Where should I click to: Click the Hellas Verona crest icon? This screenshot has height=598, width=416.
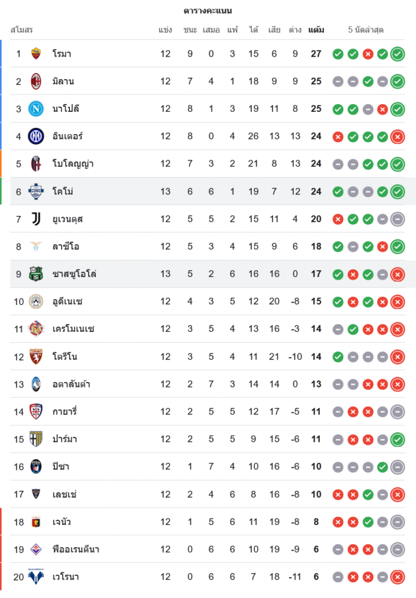(36, 577)
